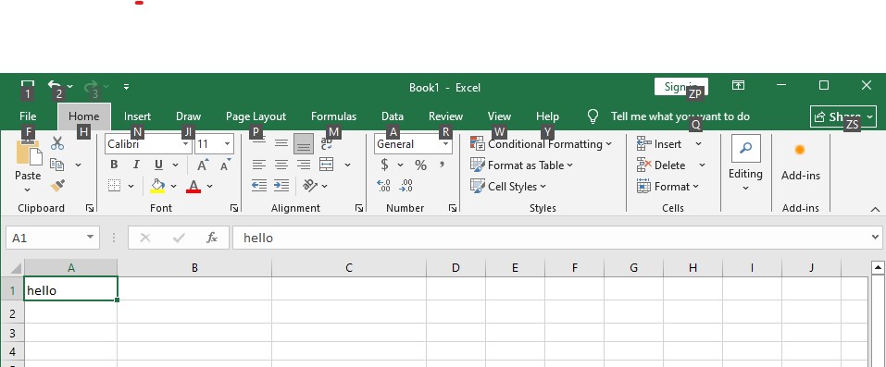Switch to the Page Layout tab
The image size is (886, 367).
256,116
